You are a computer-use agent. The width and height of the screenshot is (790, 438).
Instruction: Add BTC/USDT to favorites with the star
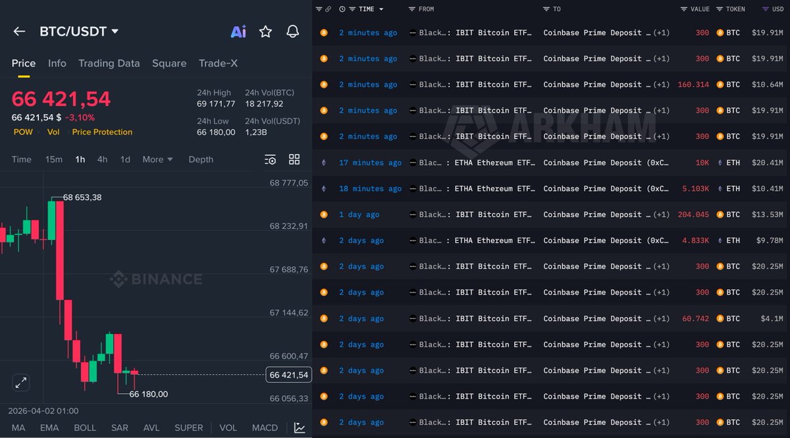[265, 32]
